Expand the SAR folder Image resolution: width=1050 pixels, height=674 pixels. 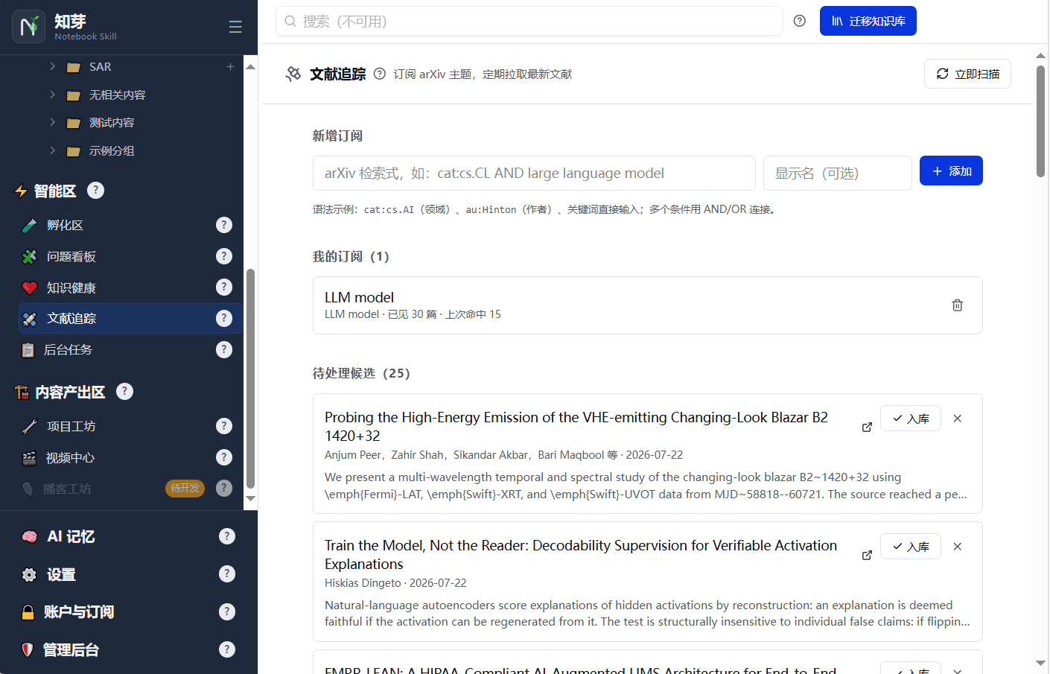click(52, 66)
